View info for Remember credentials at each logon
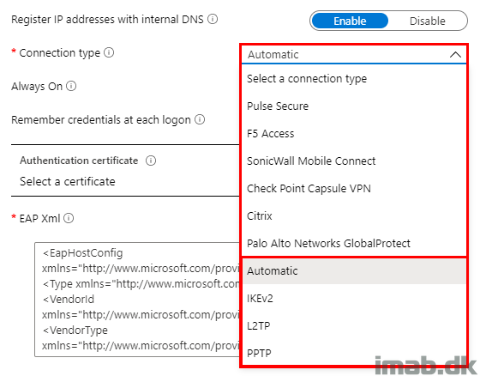 coord(200,119)
